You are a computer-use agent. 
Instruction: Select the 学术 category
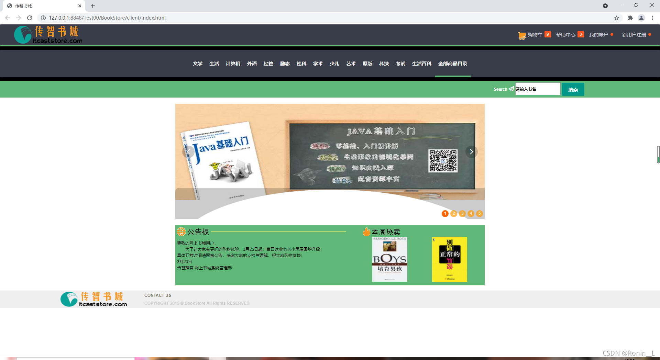point(318,64)
